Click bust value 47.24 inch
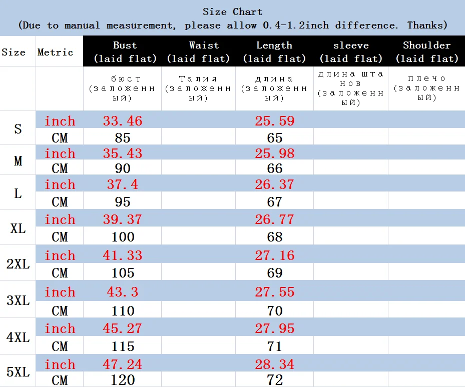465x387 pixels. pyautogui.click(x=123, y=364)
